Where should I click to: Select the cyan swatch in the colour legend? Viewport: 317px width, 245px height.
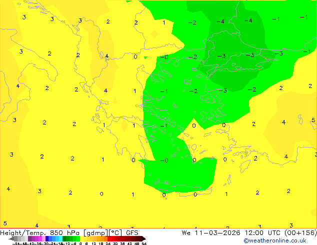pos(60,238)
